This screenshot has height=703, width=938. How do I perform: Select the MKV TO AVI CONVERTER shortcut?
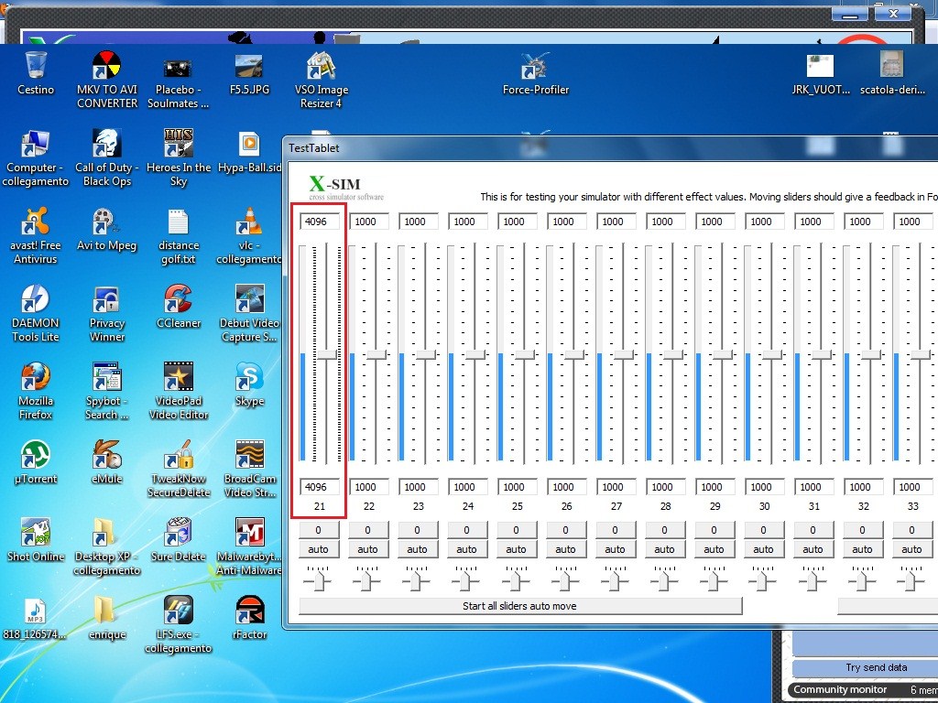[x=106, y=65]
